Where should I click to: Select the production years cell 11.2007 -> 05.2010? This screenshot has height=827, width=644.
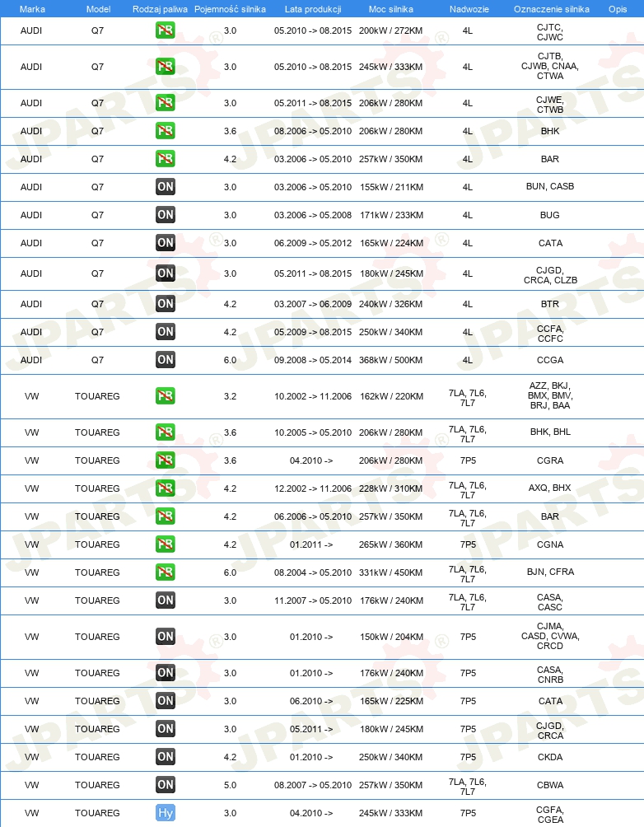(313, 600)
